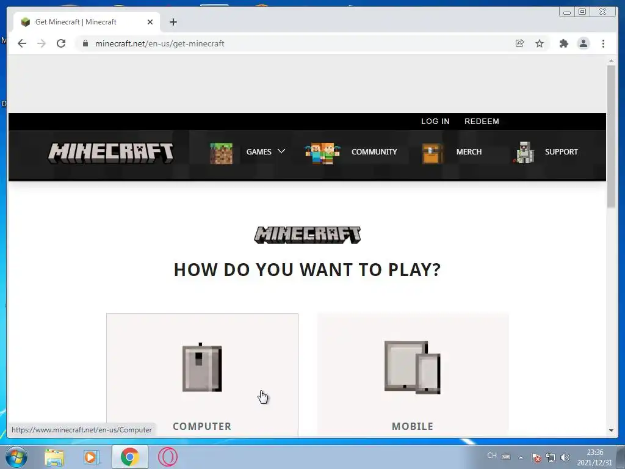
Task: Click the network tray icon
Action: coord(551,457)
